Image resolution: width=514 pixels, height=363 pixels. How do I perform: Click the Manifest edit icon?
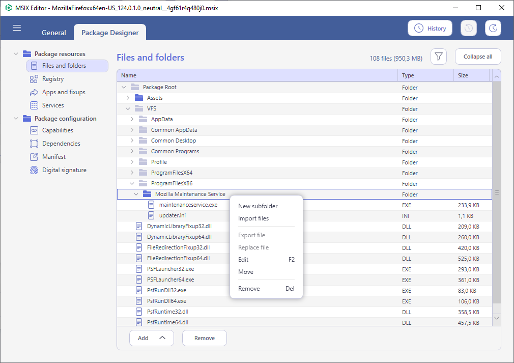coord(34,157)
